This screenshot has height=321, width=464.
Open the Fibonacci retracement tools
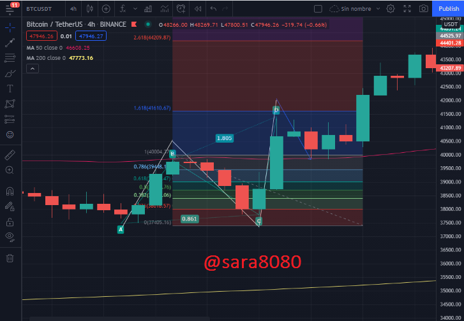point(10,58)
